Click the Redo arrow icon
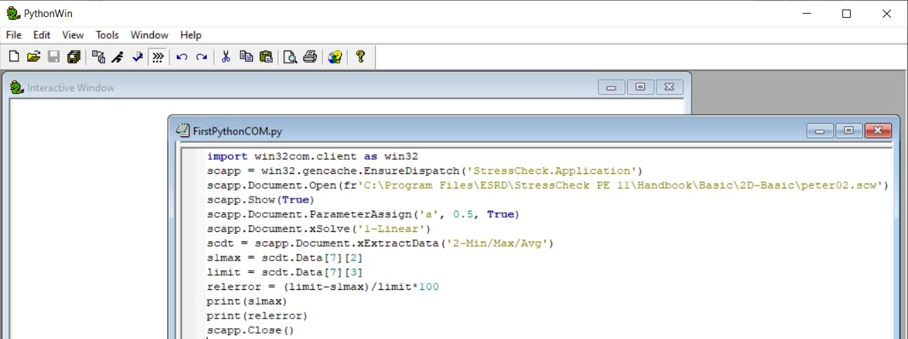 202,57
